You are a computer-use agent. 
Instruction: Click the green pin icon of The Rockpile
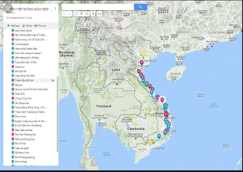[x=13, y=44]
